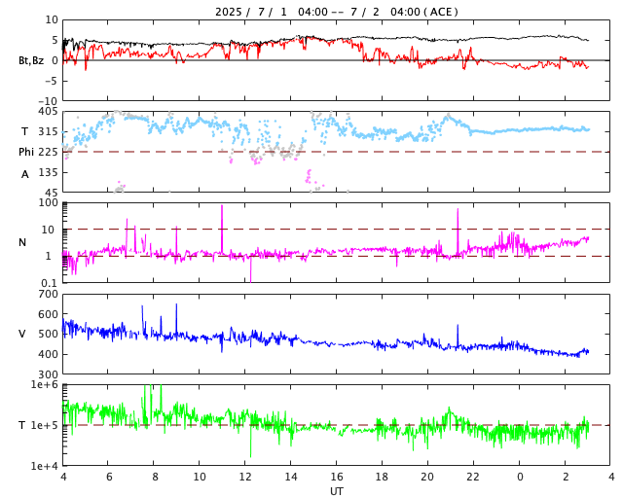Click the '315' tick label on Phi panel
Image resolution: width=623 pixels, height=498 pixels.
point(48,131)
